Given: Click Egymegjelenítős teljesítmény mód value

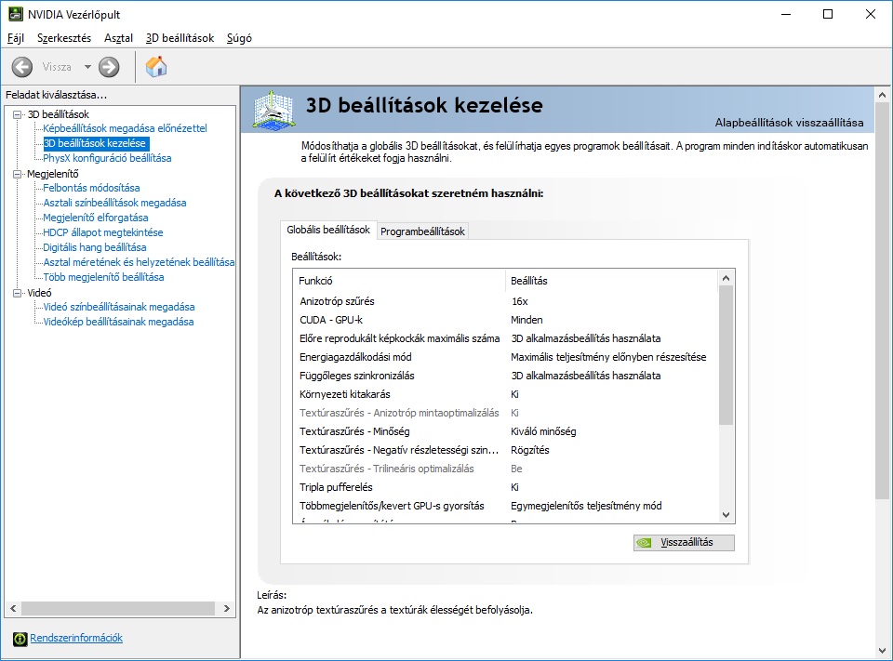Looking at the screenshot, I should click(x=586, y=506).
